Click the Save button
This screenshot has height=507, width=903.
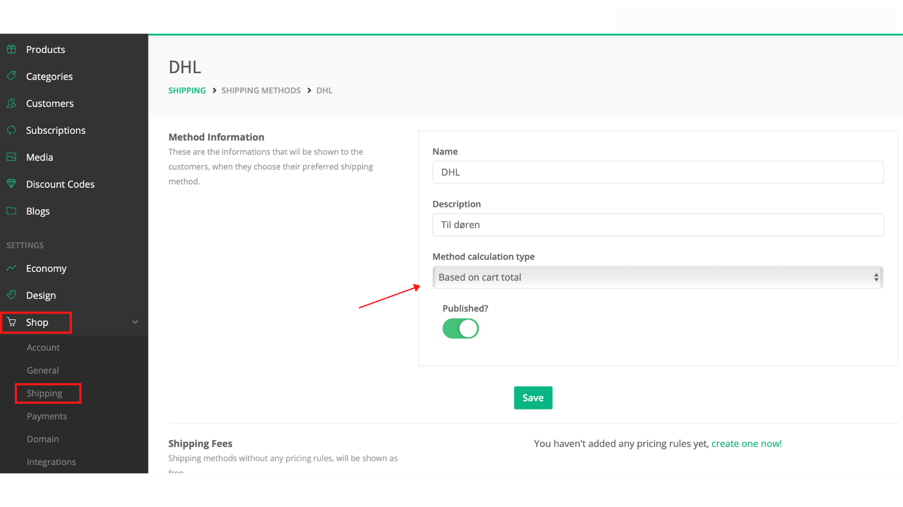533,398
